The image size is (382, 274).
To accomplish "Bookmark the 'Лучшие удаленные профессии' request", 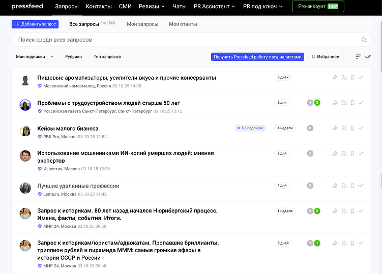I will click(352, 186).
